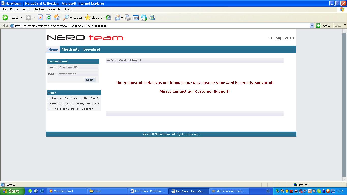The width and height of the screenshot is (347, 195).
Task: Click the mail envelope toolbar icon
Action: [x=118, y=18]
